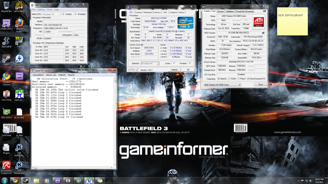Screen dimensions: 328x184
Task: Open the DAEMON Tools Lite desktop icon
Action: click(x=19, y=61)
